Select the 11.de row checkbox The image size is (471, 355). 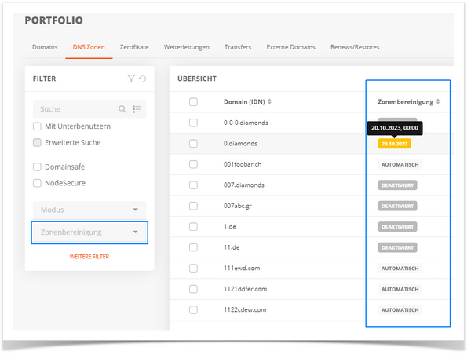coord(193,247)
